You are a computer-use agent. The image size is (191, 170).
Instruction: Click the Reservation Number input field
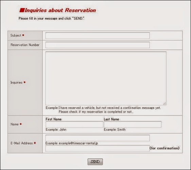98,45
